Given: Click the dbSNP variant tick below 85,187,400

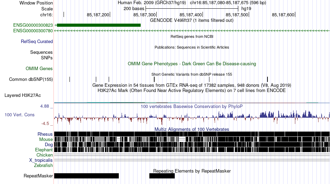Looking at the screenshot, I should coord(209,79).
